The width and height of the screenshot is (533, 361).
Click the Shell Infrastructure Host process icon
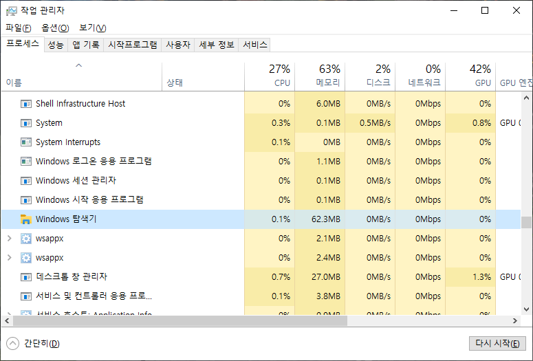coord(26,104)
